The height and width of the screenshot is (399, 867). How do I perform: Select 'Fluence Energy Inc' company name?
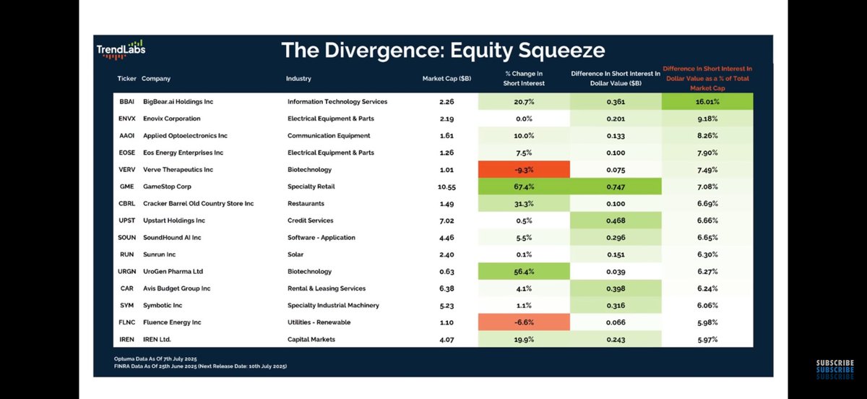(x=172, y=322)
